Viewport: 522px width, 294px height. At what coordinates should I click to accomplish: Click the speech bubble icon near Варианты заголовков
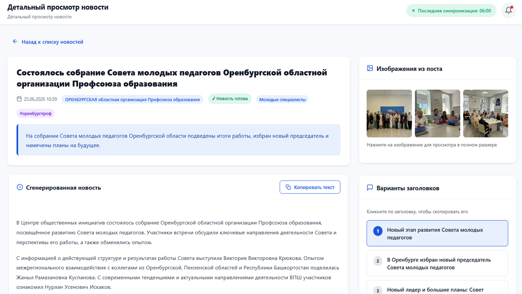370,188
